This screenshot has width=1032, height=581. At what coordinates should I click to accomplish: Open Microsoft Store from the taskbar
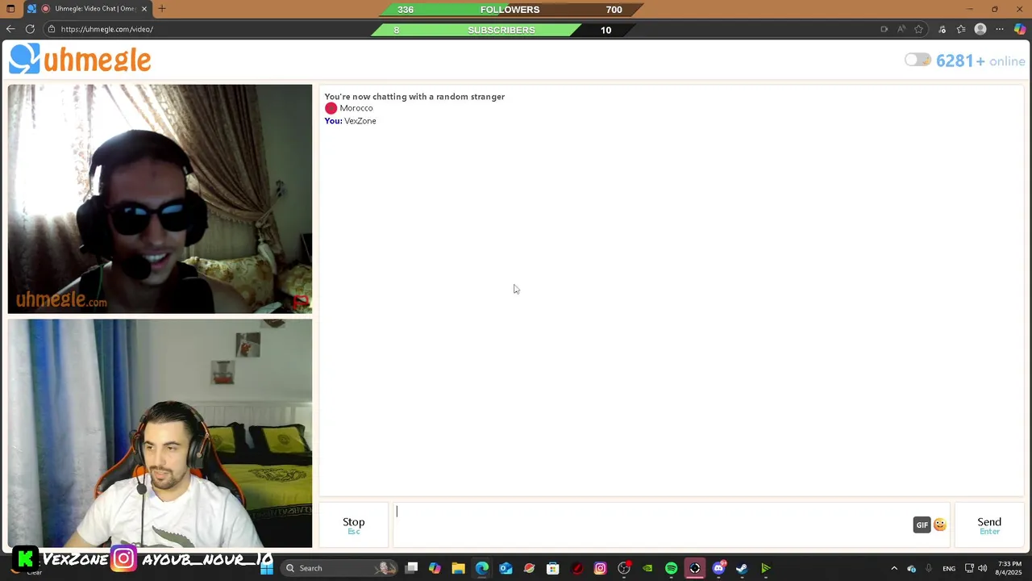[552, 568]
